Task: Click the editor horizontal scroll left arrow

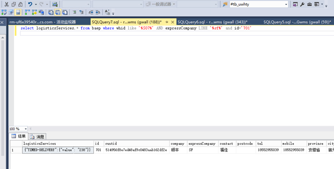Action: [x=31, y=129]
